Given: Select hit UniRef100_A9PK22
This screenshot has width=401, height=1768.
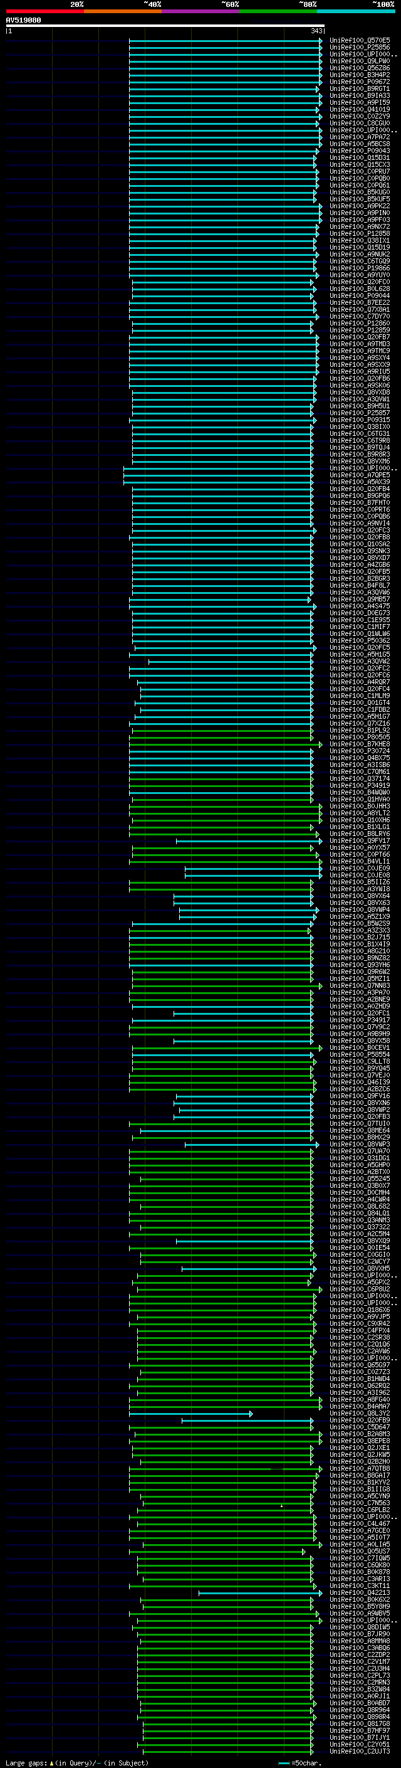Looking at the screenshot, I should coord(360,206).
